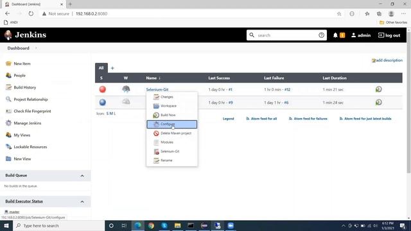Create a New View from sidebar

point(22,159)
